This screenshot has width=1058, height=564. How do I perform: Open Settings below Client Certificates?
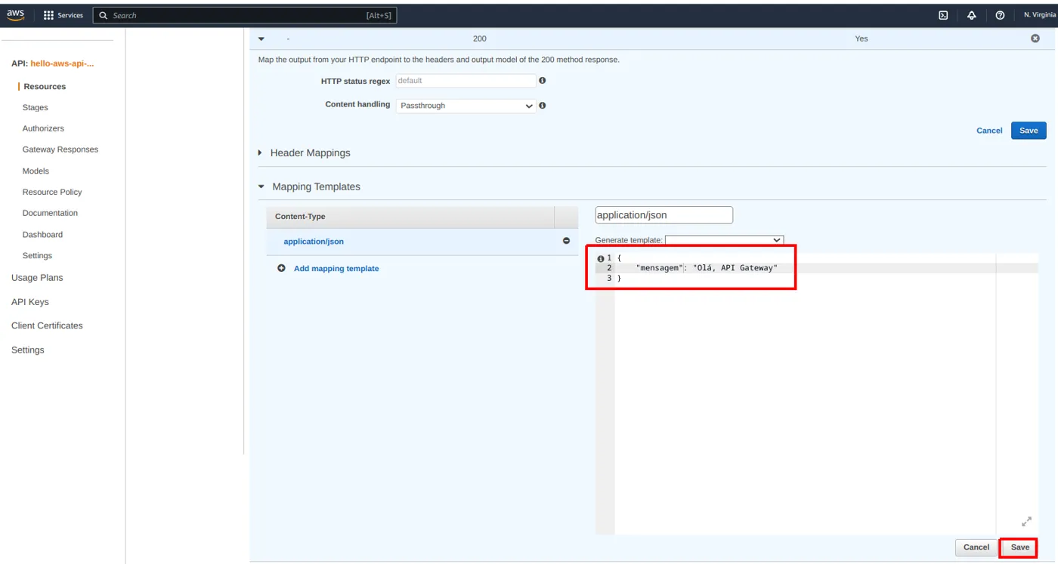point(28,350)
